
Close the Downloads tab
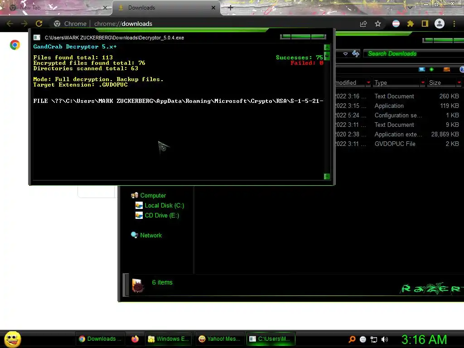(x=213, y=8)
